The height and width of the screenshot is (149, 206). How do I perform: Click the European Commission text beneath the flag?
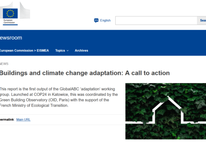coord(9,21)
